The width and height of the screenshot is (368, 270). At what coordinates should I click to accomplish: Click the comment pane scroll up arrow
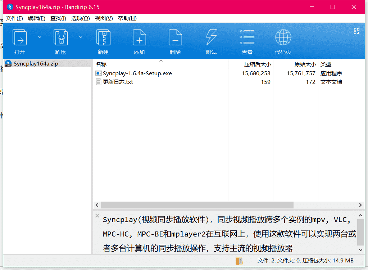[x=361, y=215]
